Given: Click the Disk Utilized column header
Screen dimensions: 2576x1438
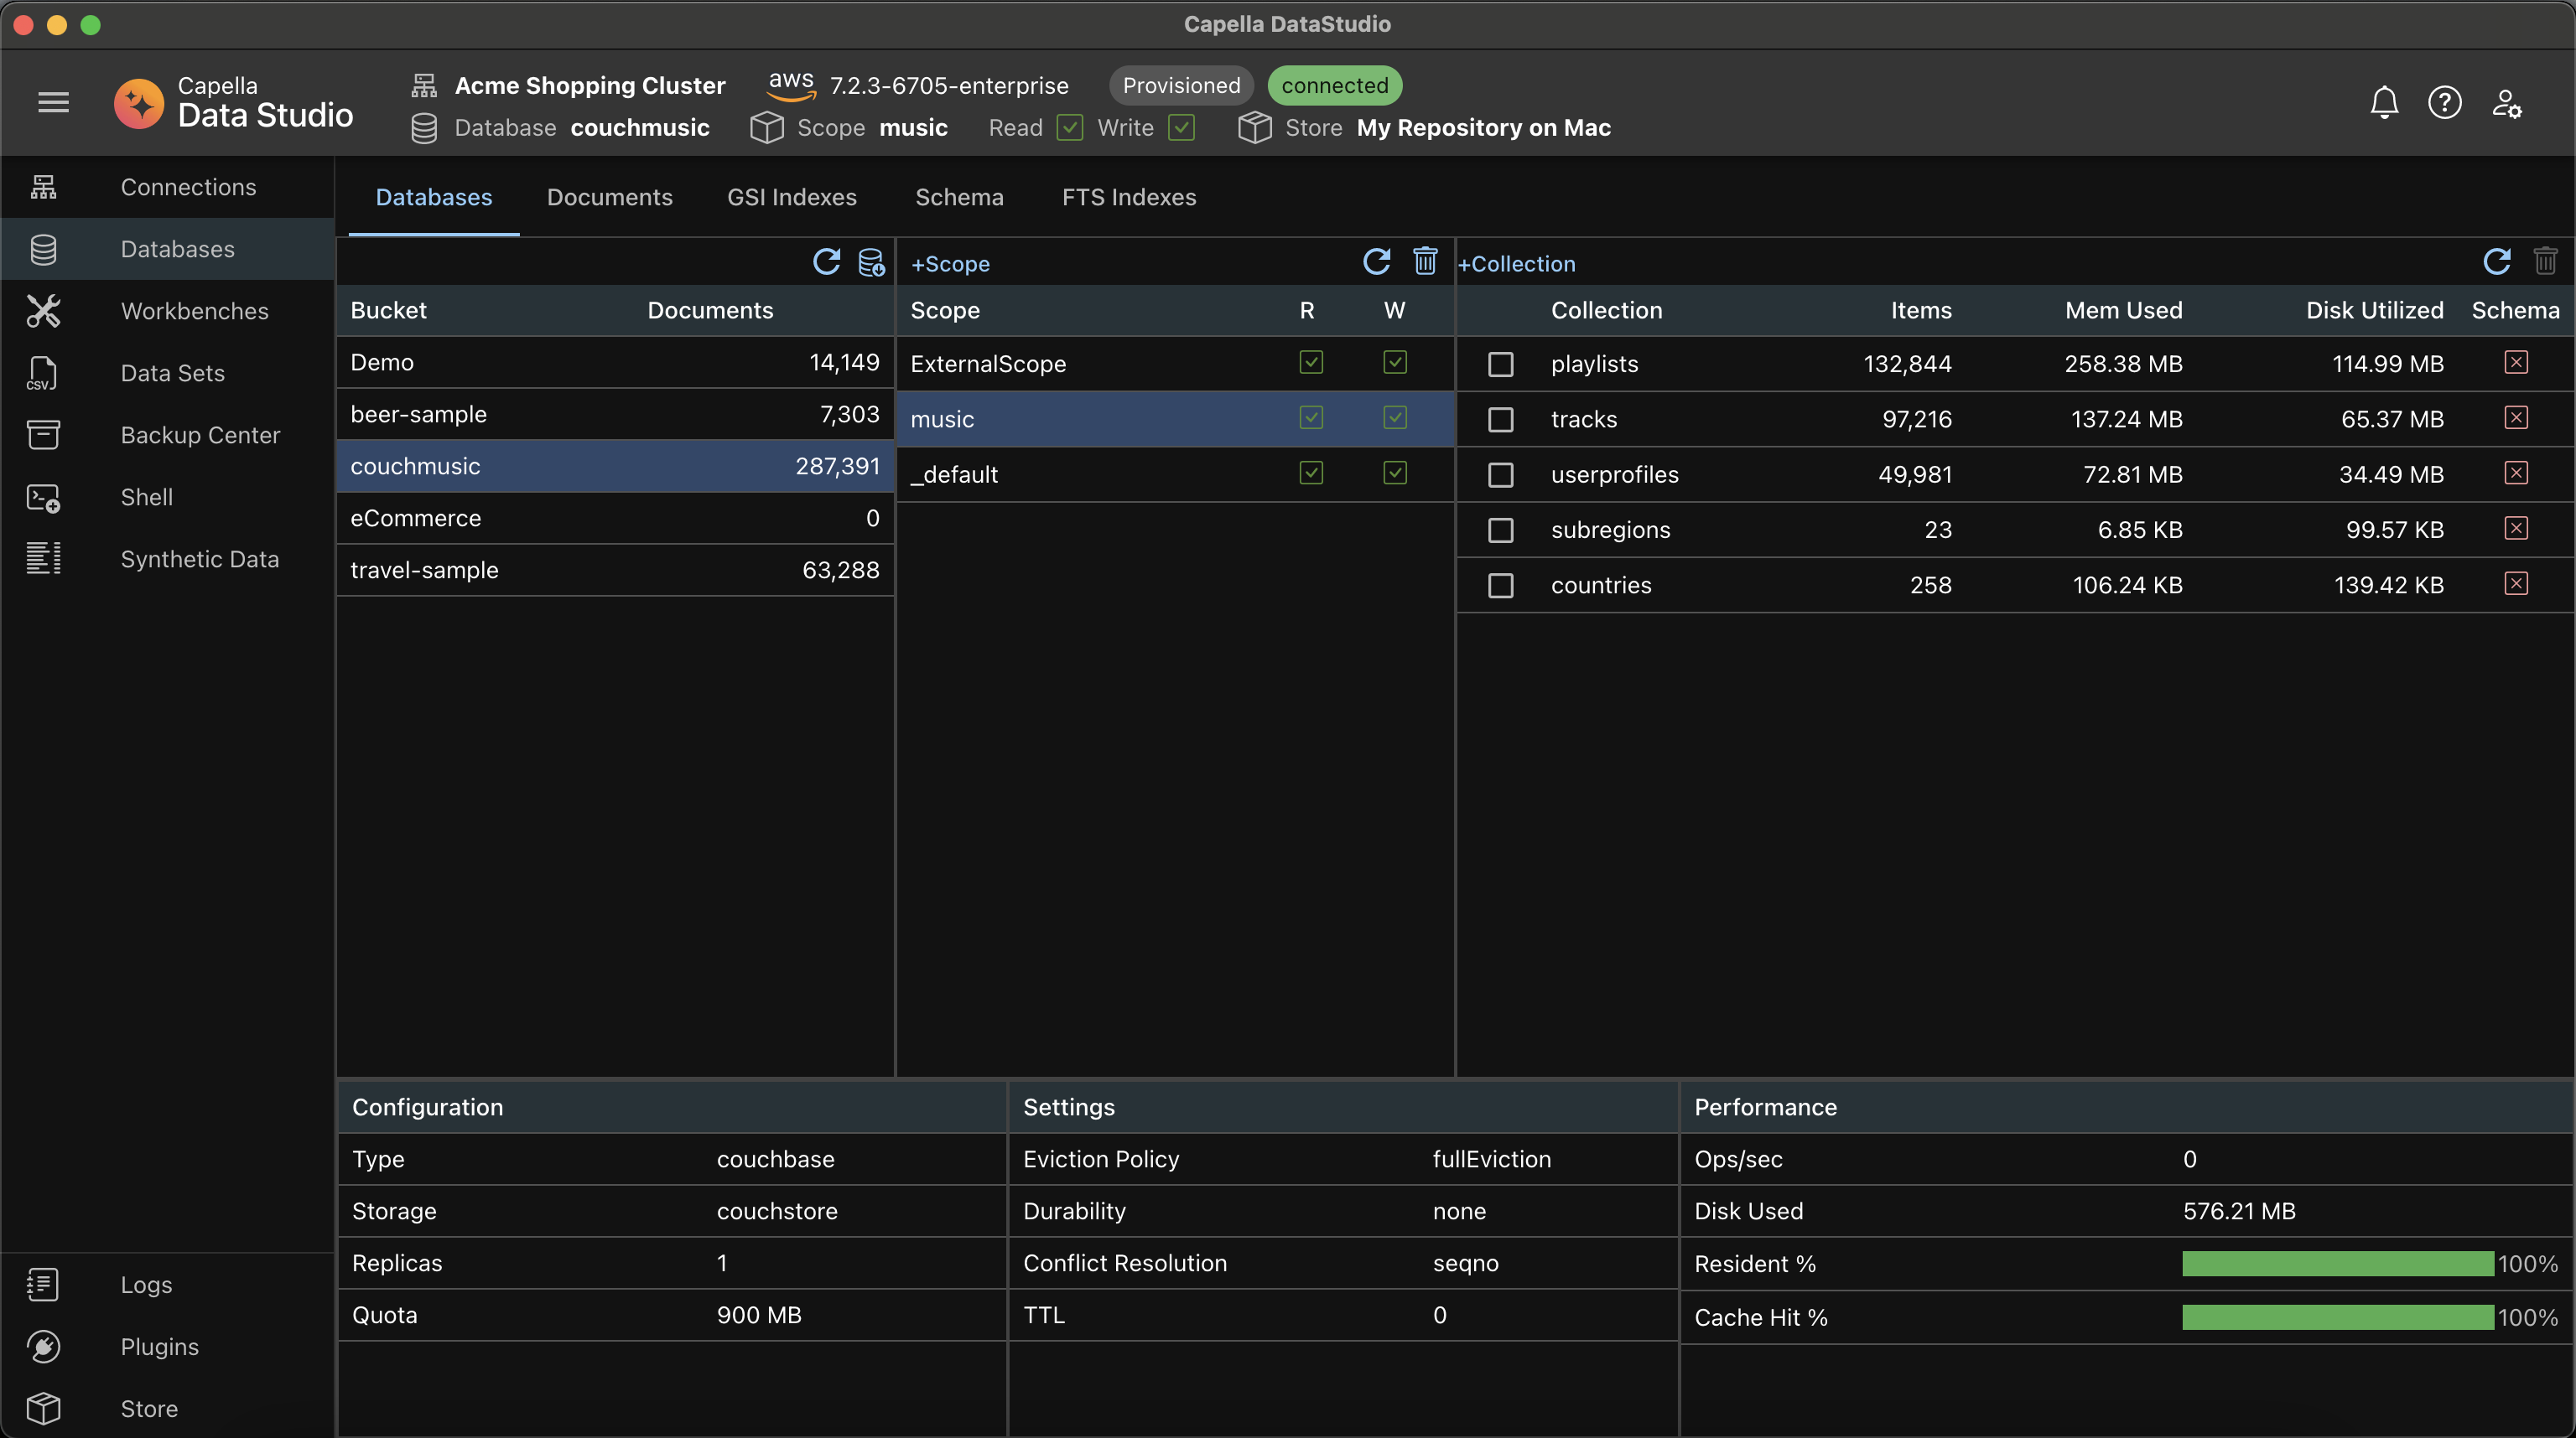Looking at the screenshot, I should coord(2374,310).
